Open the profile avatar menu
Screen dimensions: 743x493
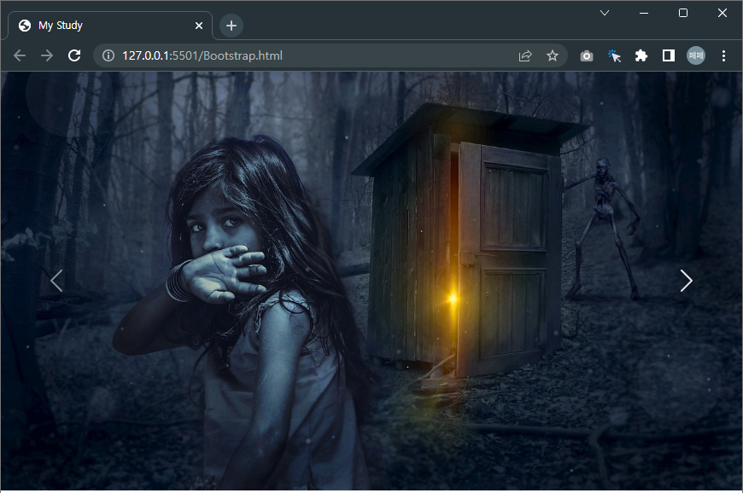[x=696, y=55]
